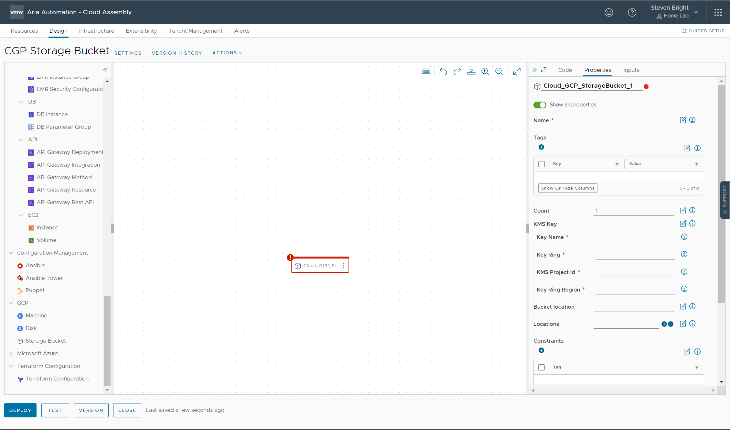Viewport: 730px width, 430px height.
Task: Add a new tag with plus icon
Action: tap(541, 147)
